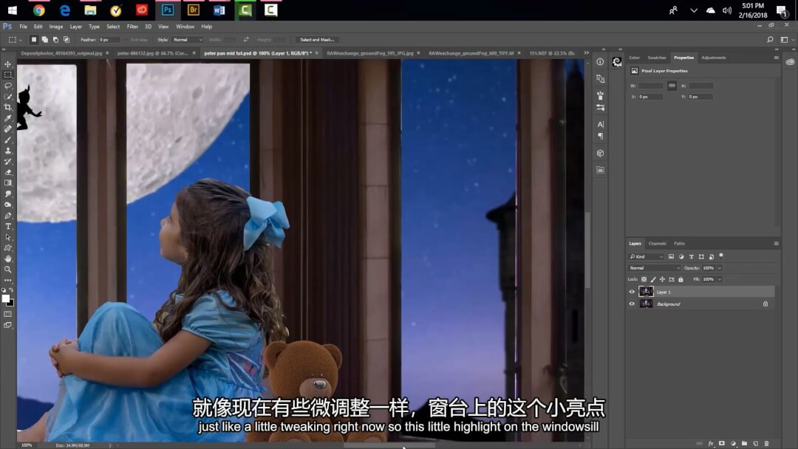
Task: Enable Intersect with Selection mode
Action: (66, 40)
